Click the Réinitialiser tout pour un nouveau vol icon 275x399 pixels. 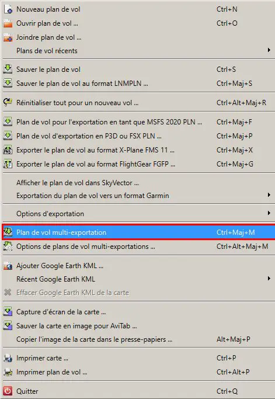(x=8, y=102)
